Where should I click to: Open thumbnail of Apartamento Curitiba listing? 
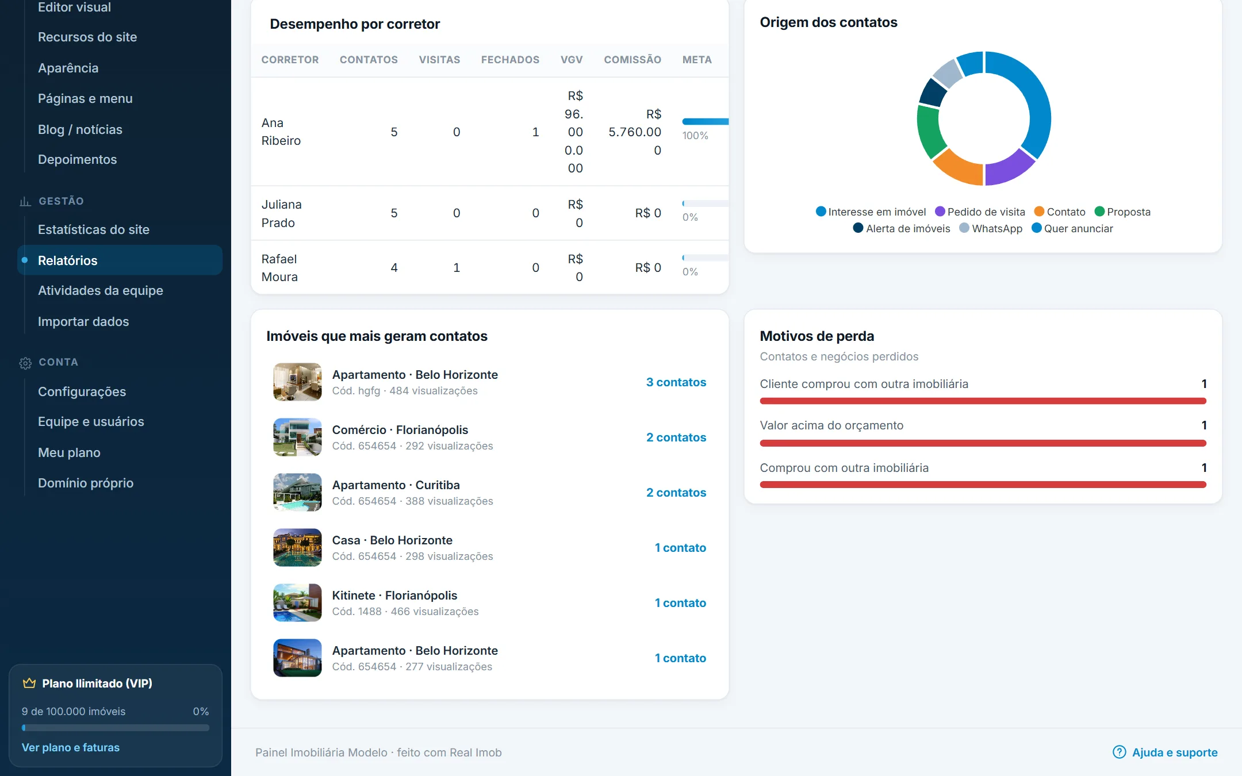pyautogui.click(x=297, y=492)
